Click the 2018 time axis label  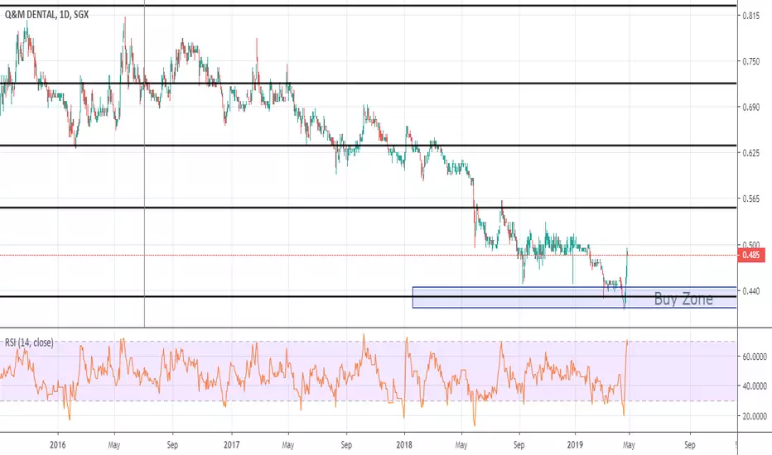[x=403, y=445]
